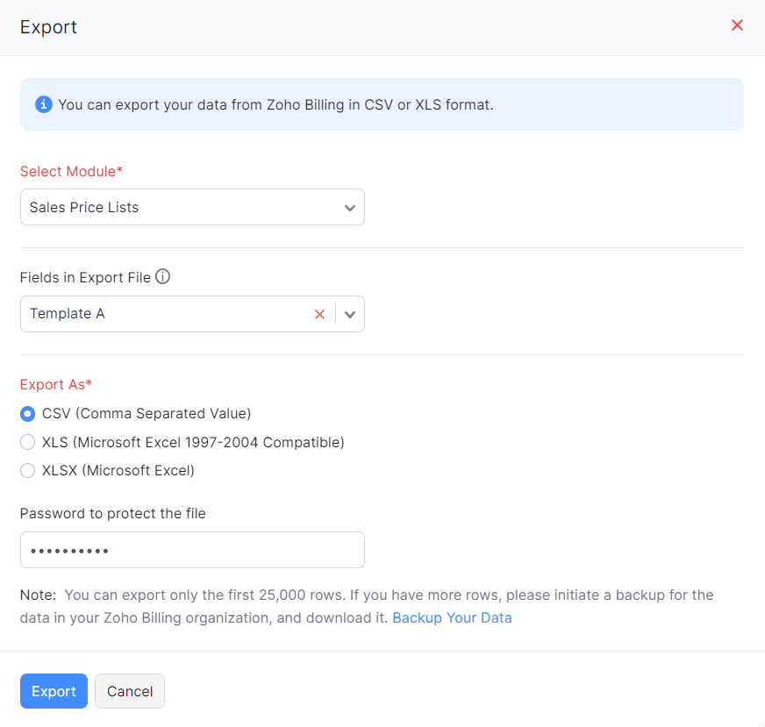Clear Template A using the red X icon
Viewport: 765px width, 727px height.
(319, 314)
